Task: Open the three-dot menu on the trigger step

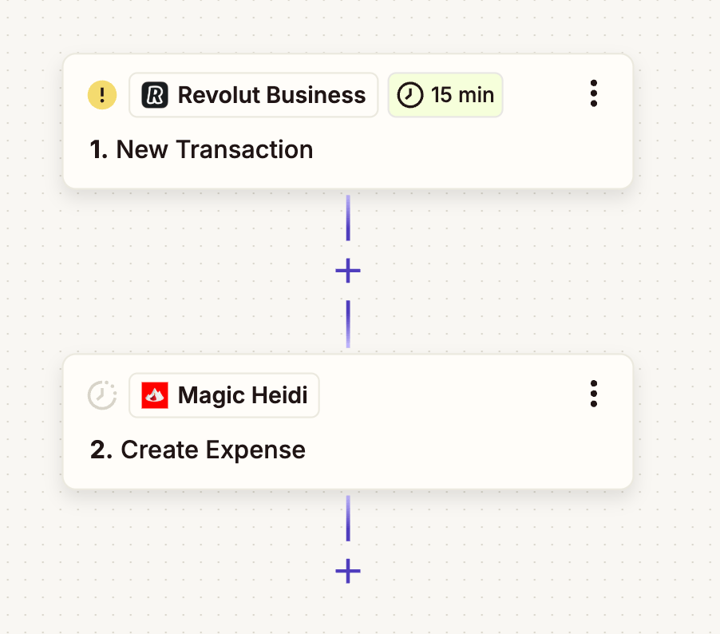Action: click(x=594, y=93)
